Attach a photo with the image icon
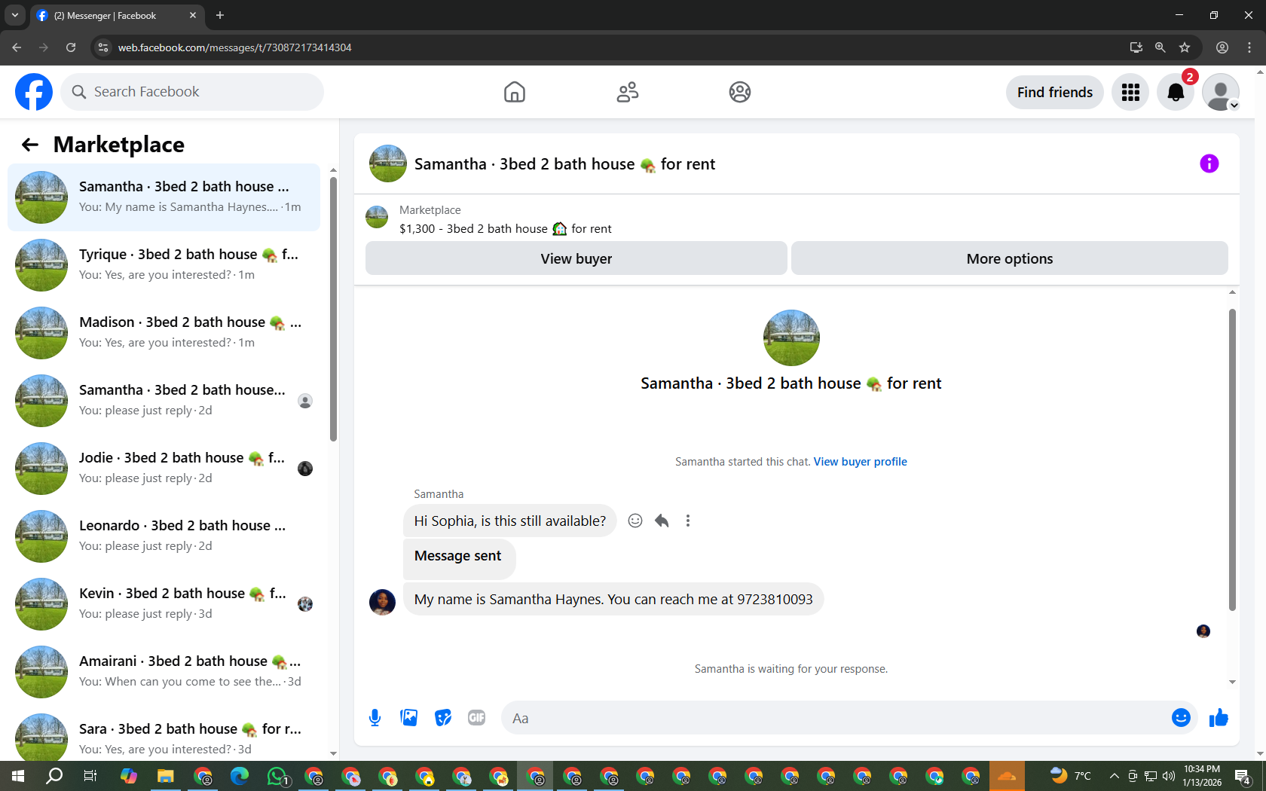 (409, 718)
